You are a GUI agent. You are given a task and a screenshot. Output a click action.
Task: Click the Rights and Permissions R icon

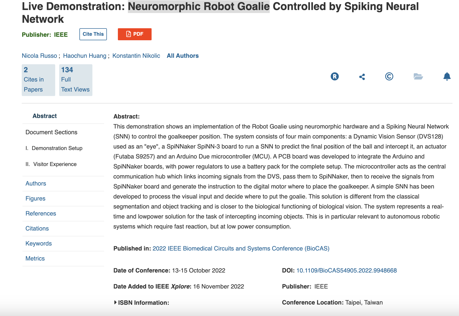tap(335, 76)
